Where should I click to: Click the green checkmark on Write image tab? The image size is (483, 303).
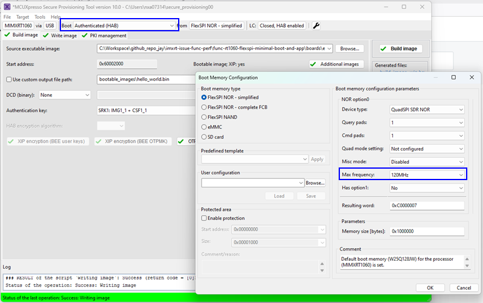point(45,36)
